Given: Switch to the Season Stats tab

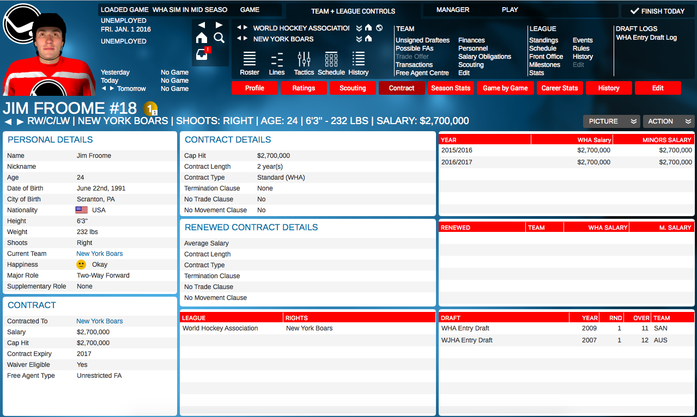Looking at the screenshot, I should 451,88.
